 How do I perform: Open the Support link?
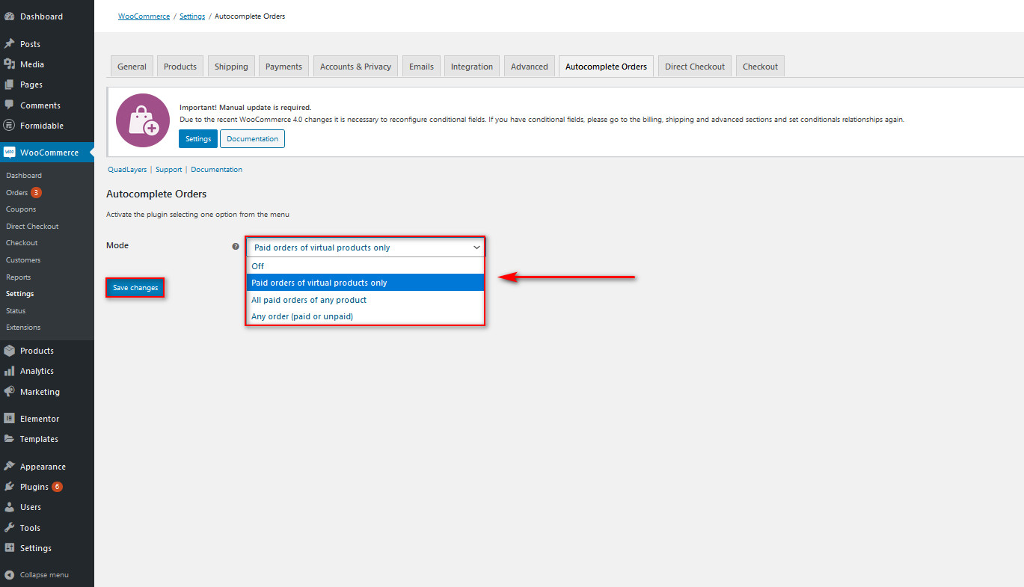(x=169, y=170)
